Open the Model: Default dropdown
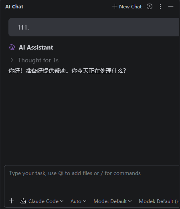 (159, 201)
